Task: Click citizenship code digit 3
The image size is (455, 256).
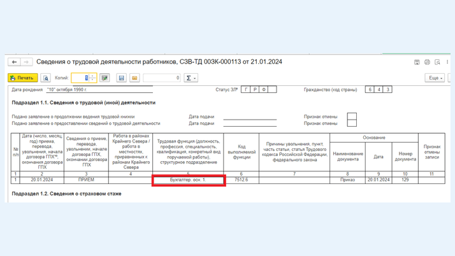Action: [387, 90]
